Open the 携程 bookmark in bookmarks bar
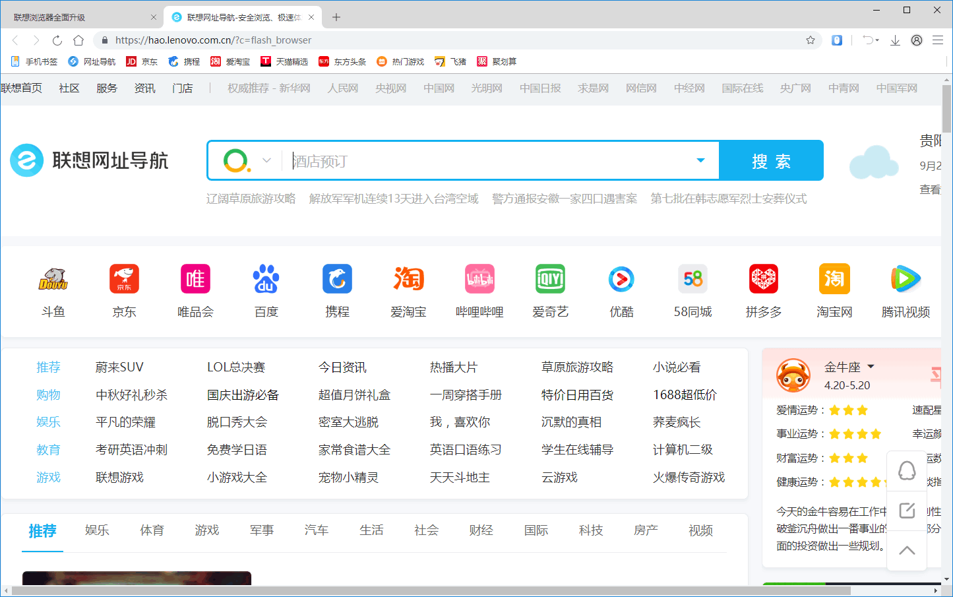The image size is (953, 597). point(184,61)
